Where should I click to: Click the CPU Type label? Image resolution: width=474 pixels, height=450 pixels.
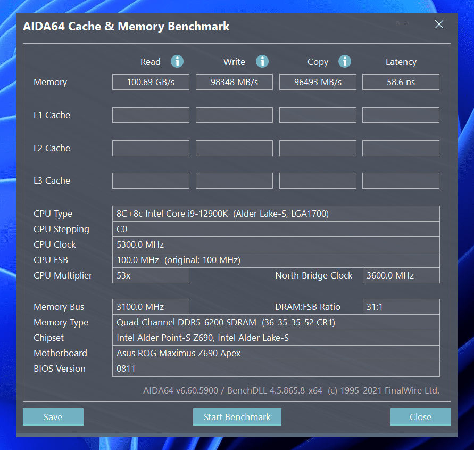pyautogui.click(x=53, y=214)
